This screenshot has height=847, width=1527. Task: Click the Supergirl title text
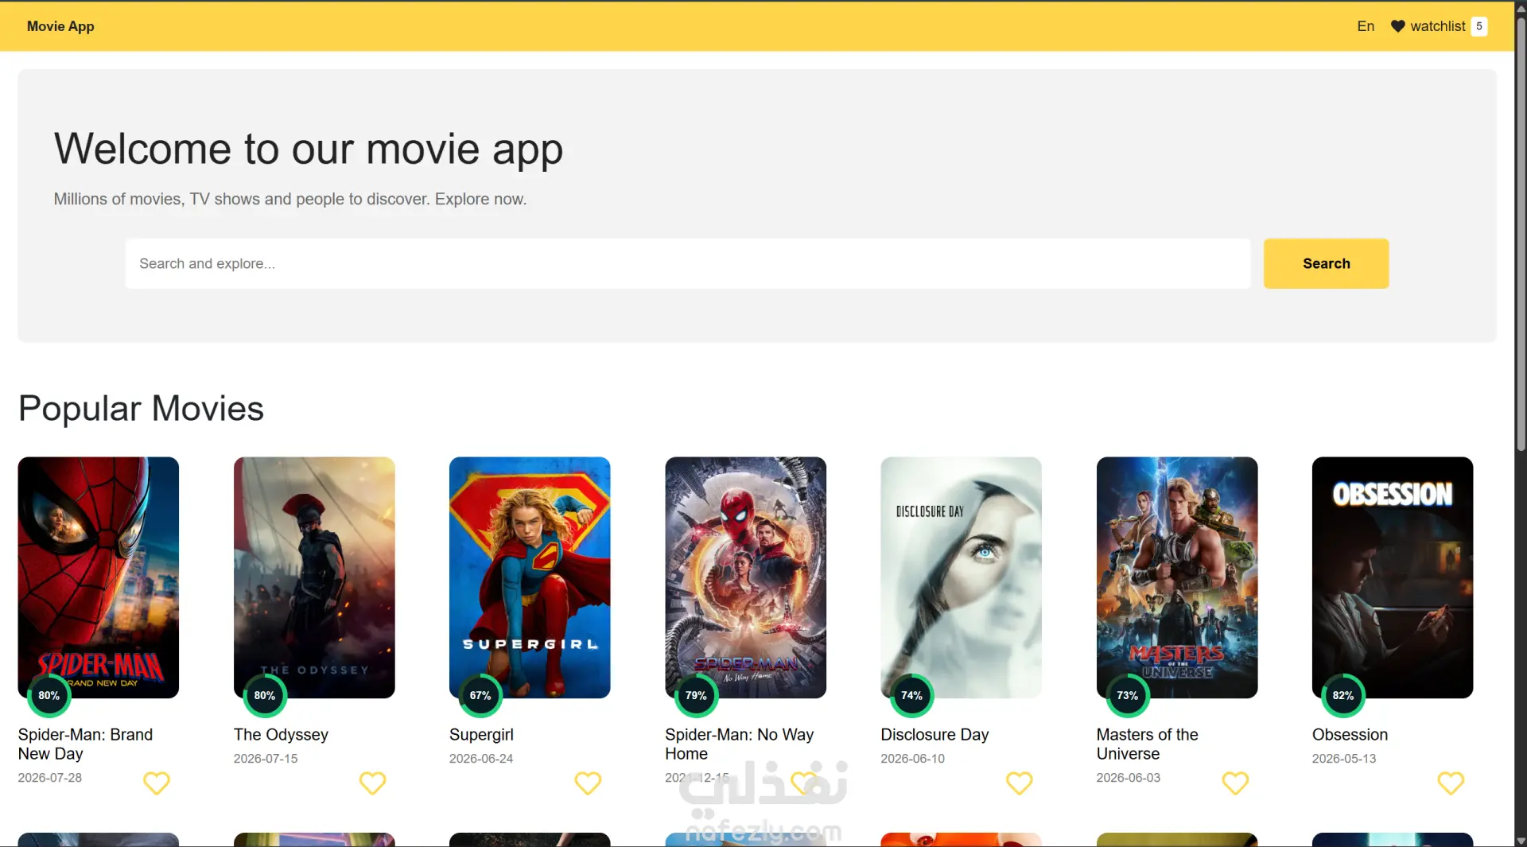tap(481, 735)
